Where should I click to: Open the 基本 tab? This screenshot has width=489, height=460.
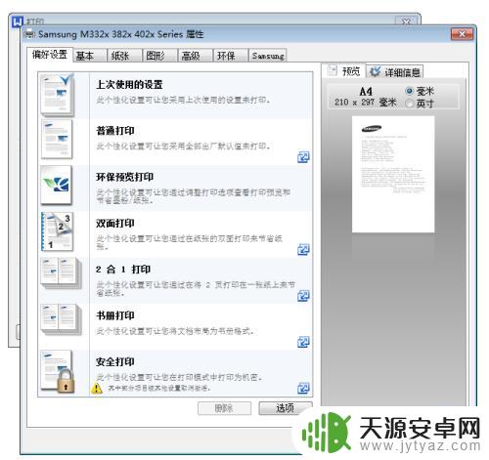(x=90, y=56)
